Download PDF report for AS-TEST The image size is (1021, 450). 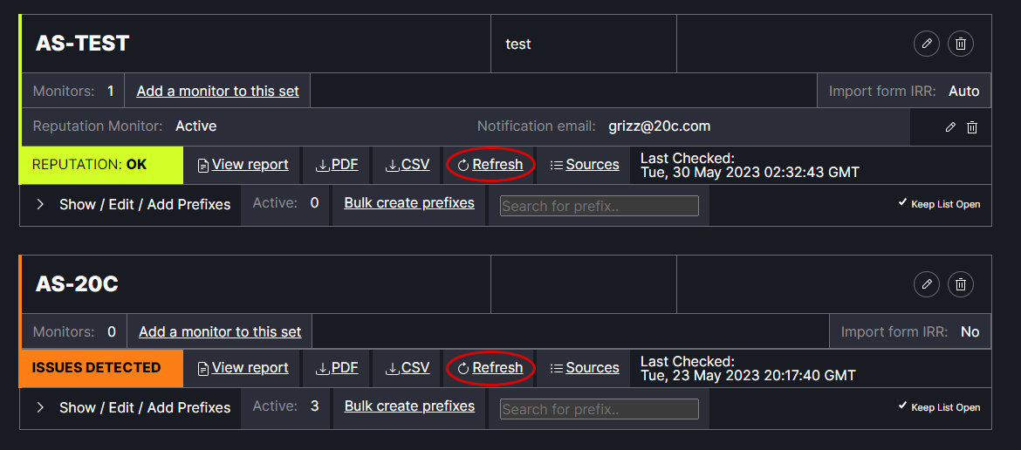pos(337,165)
